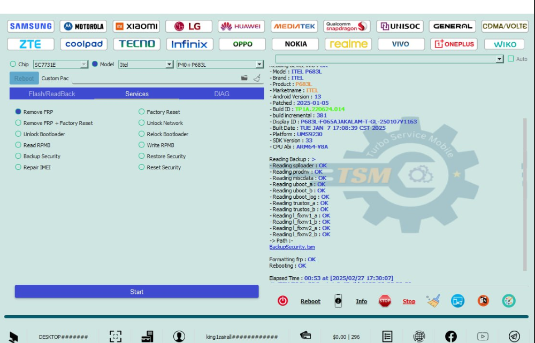
Task: Click the red power Reboot icon
Action: tap(282, 301)
